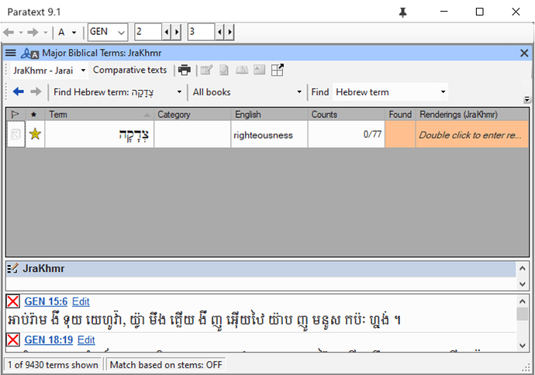Click the edit renderings pencil icon
This screenshot has width=535, height=375.
tap(206, 71)
